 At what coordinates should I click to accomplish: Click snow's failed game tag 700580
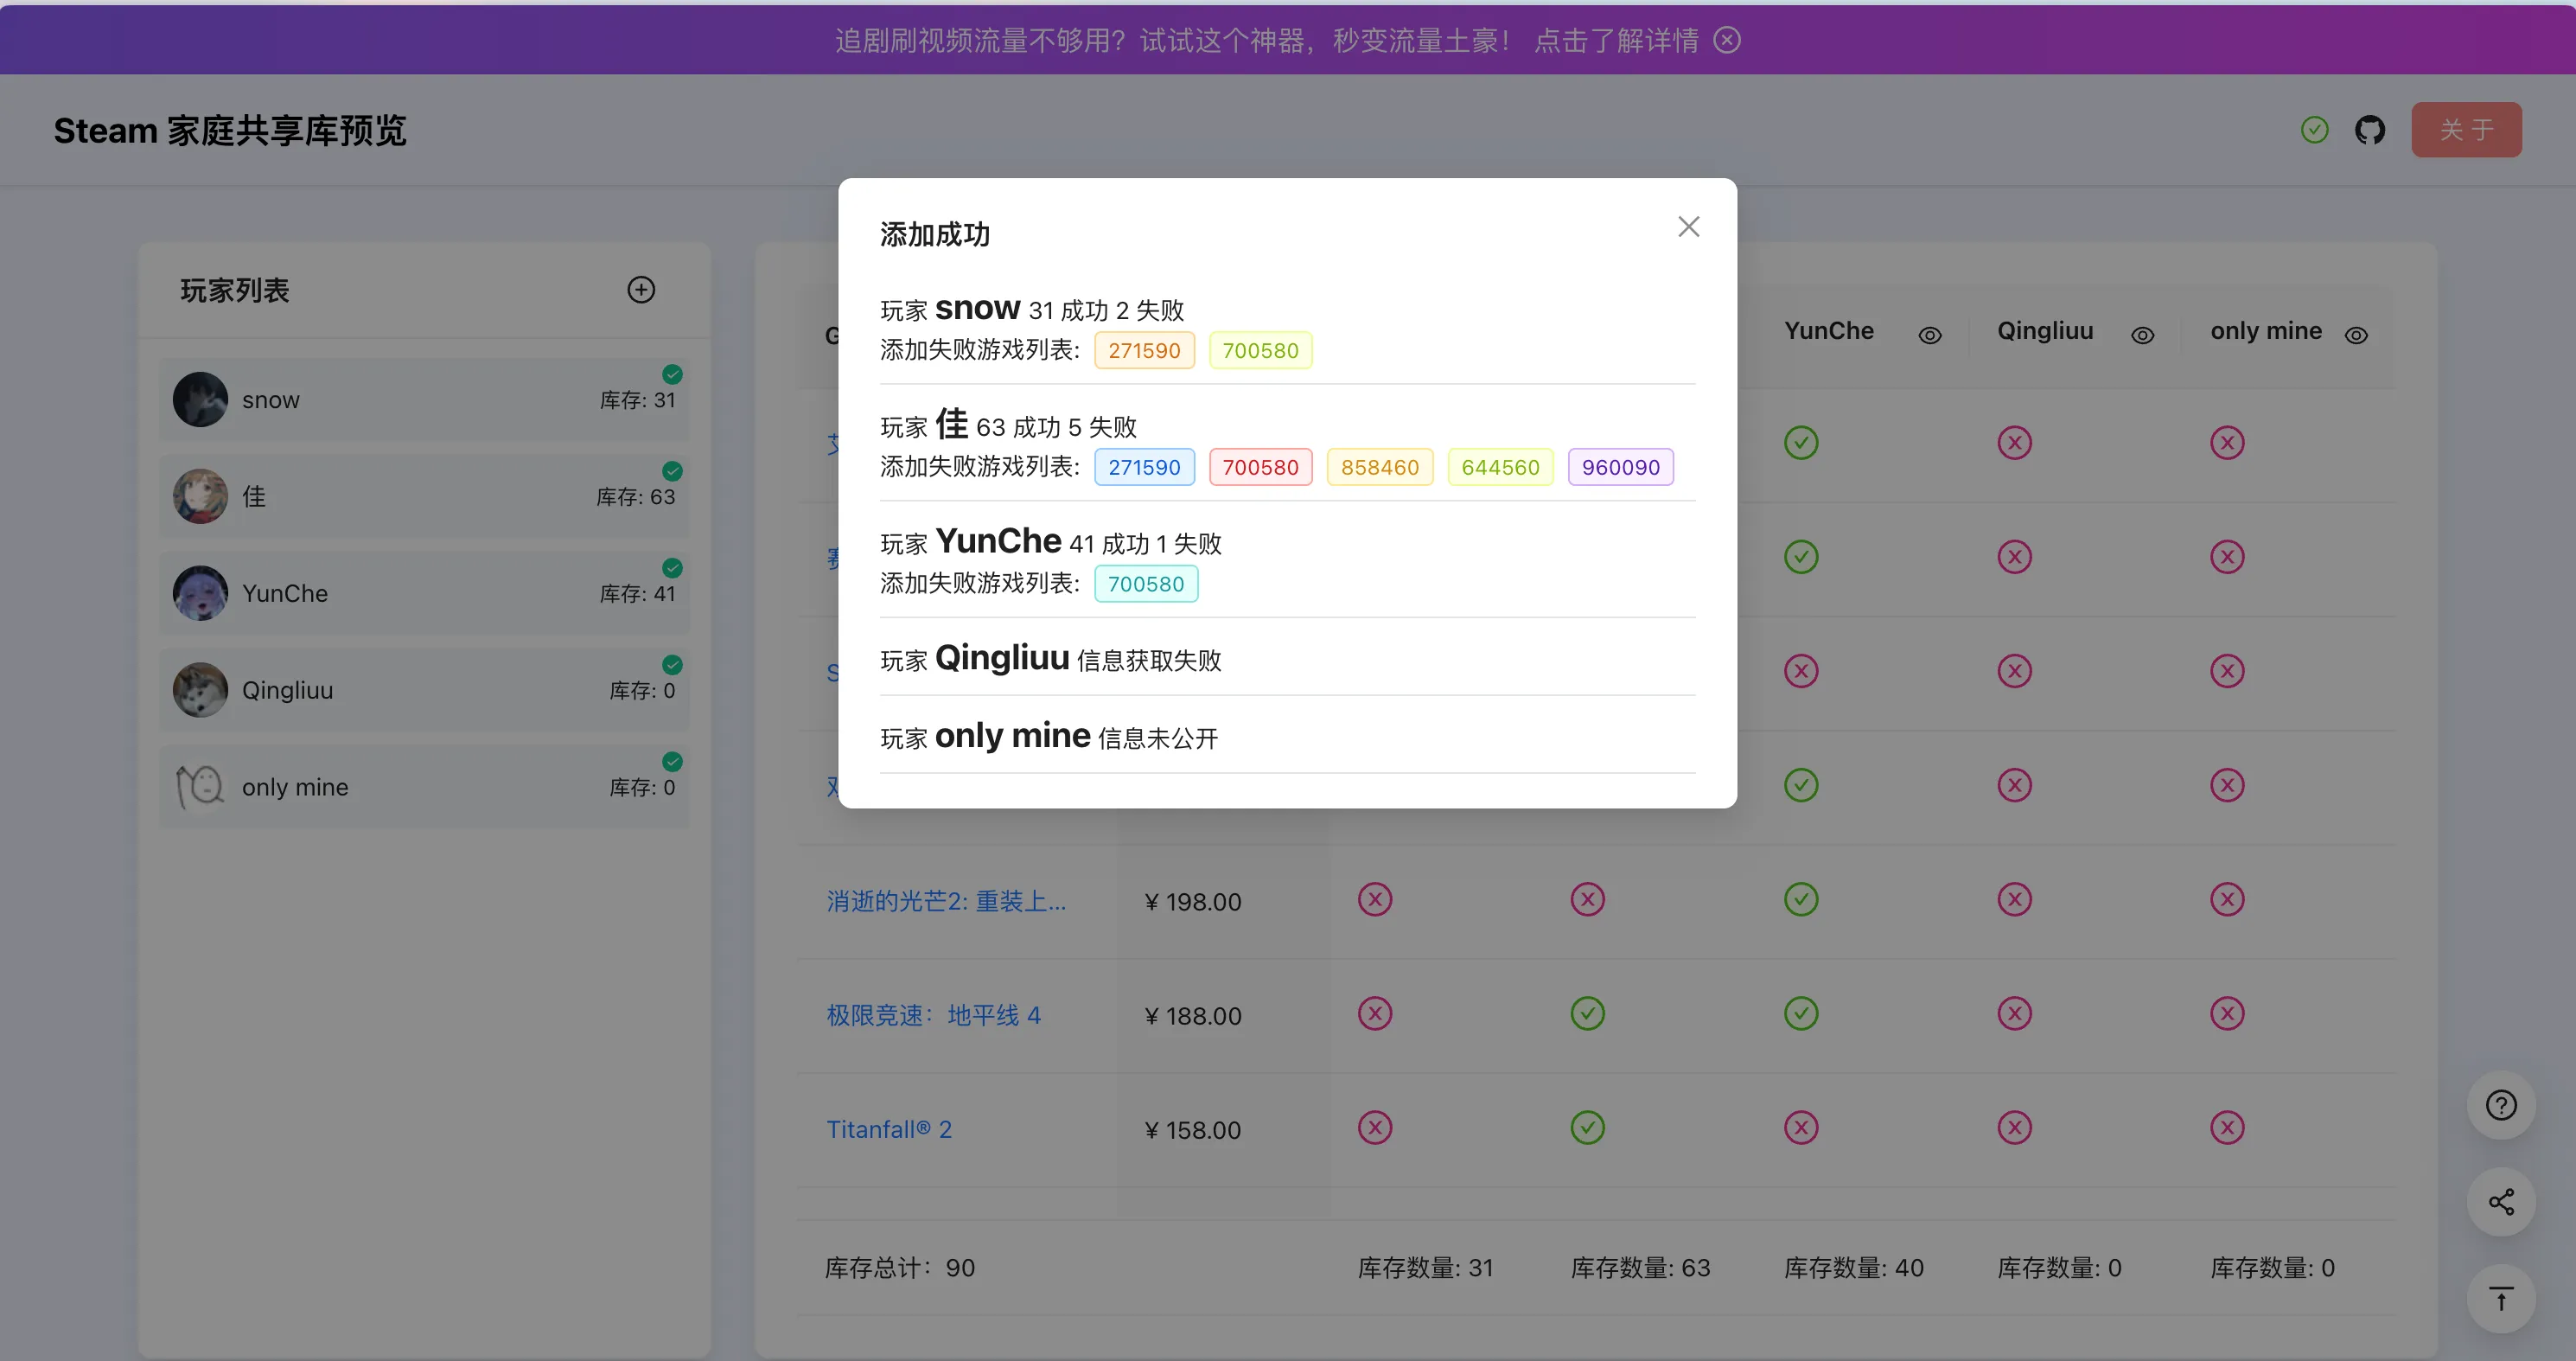[x=1260, y=350]
